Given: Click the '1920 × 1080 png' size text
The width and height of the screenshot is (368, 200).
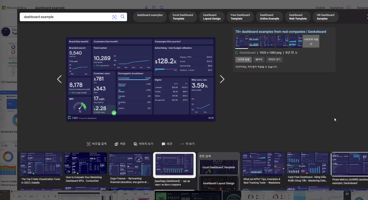Looking at the screenshot, I should [x=270, y=53].
